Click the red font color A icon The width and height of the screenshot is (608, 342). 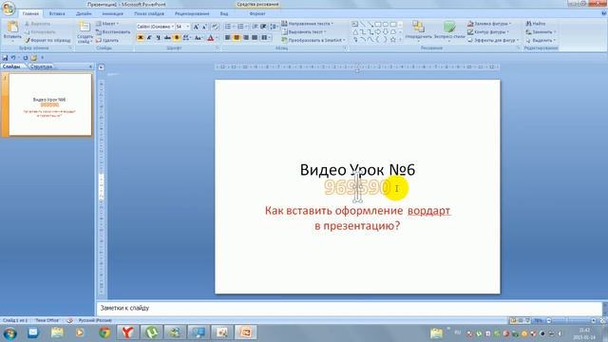tap(210, 38)
